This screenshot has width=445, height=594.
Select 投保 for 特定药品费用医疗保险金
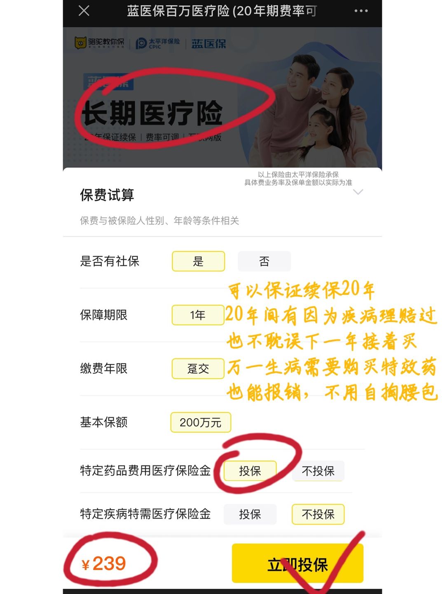250,471
